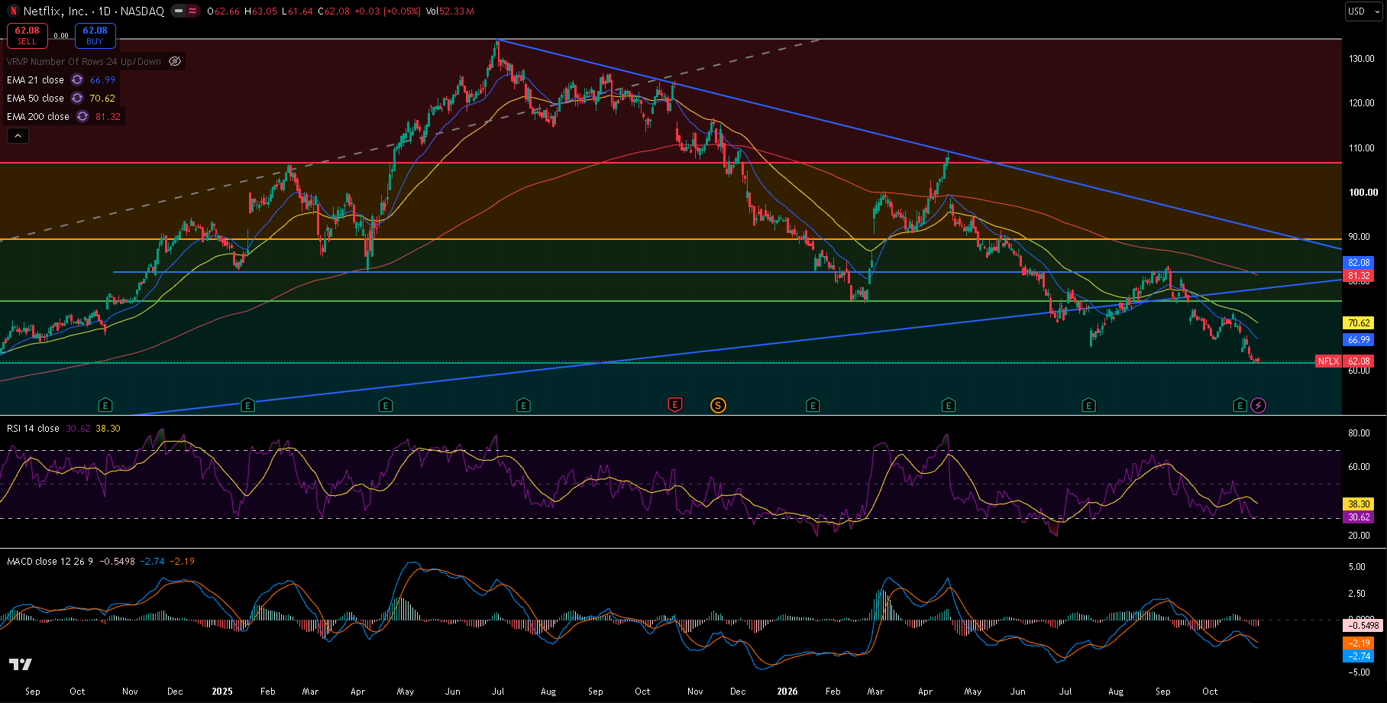Image resolution: width=1387 pixels, height=703 pixels.
Task: Open the earnings marker after Apr 2026
Action: point(949,405)
